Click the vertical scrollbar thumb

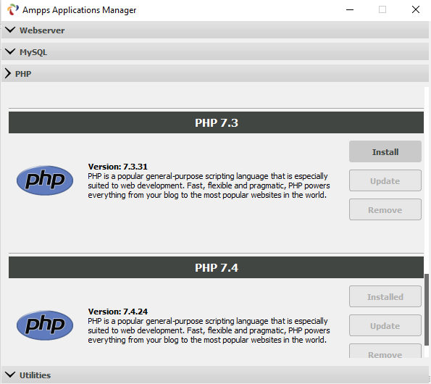tap(427, 309)
